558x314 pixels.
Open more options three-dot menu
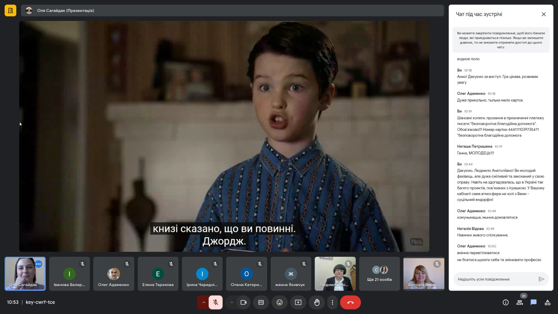(332, 302)
